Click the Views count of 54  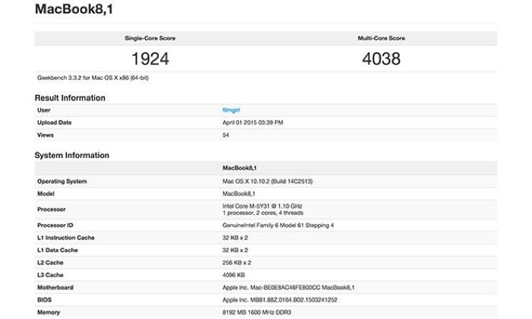click(x=226, y=134)
